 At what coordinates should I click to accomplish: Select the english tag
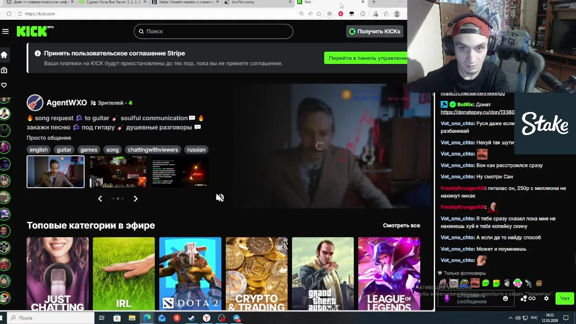[39, 150]
